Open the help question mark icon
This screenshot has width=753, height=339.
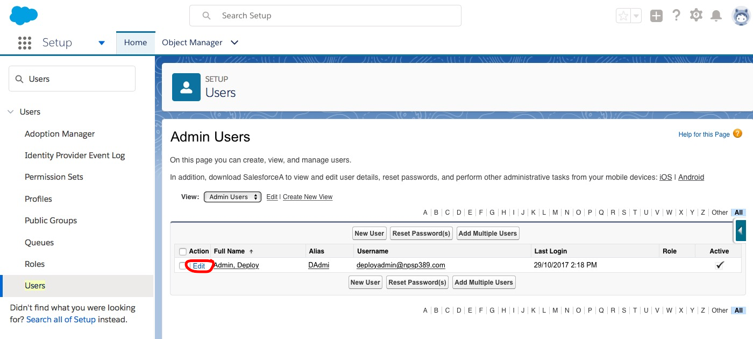pyautogui.click(x=676, y=15)
